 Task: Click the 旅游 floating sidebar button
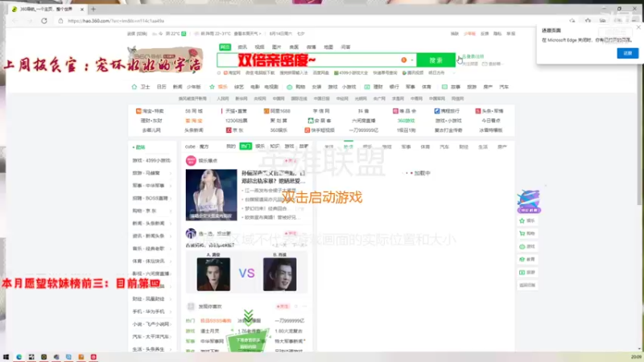(527, 273)
